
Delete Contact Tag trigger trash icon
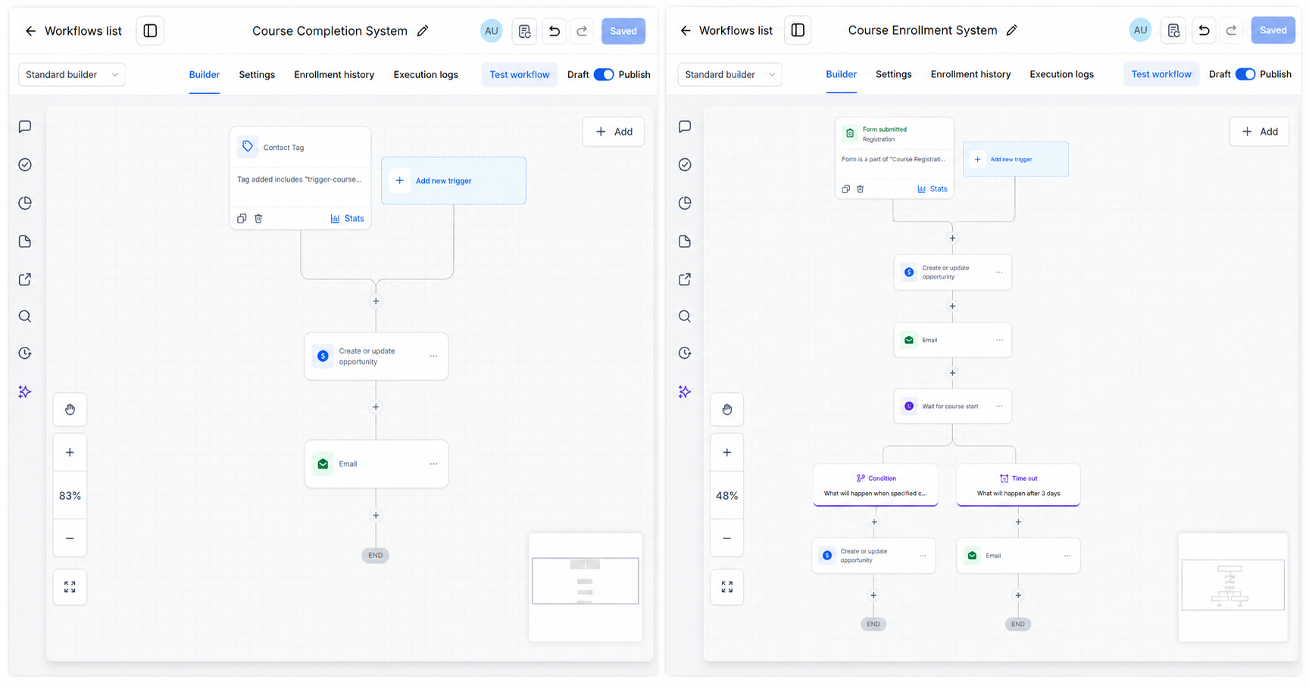pos(258,218)
